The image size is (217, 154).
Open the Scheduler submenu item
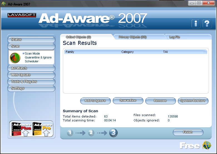click(x=31, y=61)
